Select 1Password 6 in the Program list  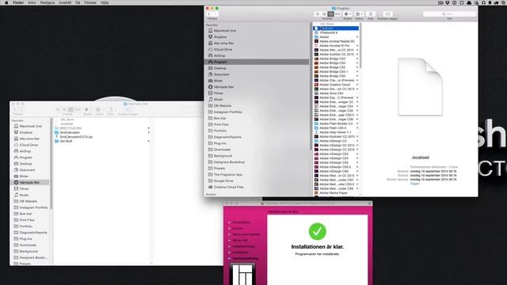[x=329, y=32]
